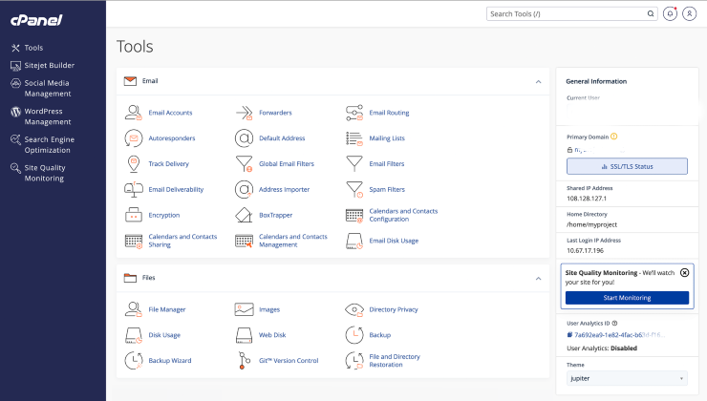Open the Email Accounts icon

pyautogui.click(x=133, y=113)
